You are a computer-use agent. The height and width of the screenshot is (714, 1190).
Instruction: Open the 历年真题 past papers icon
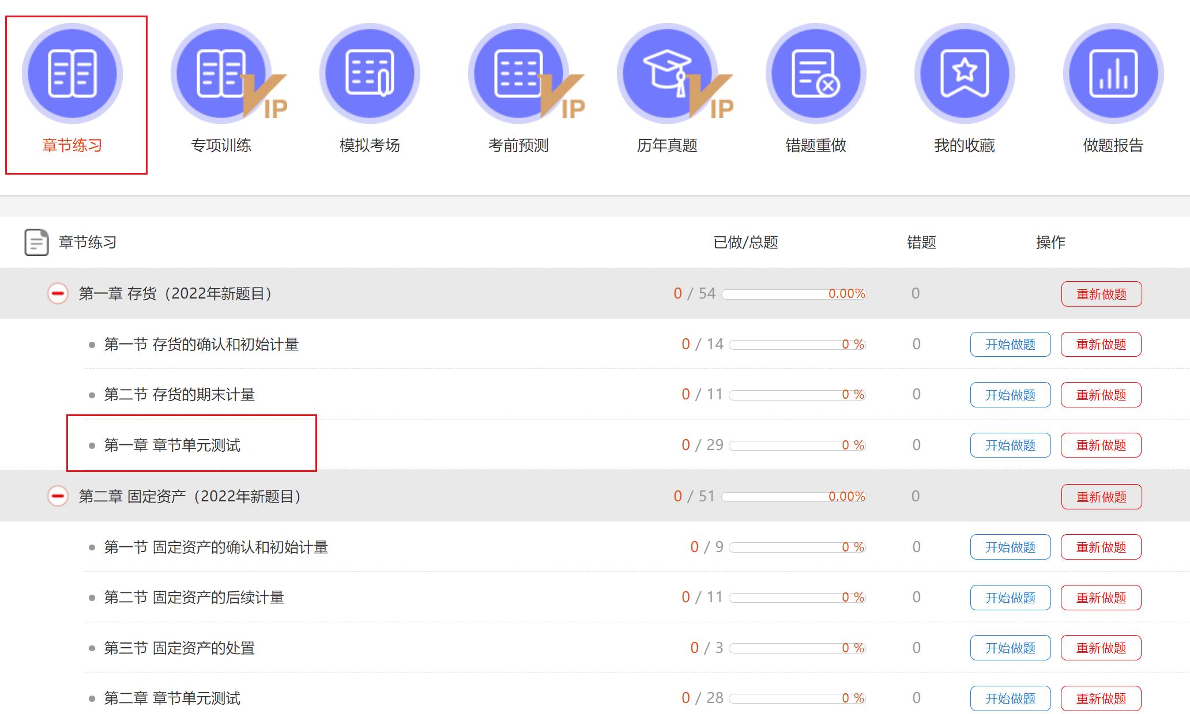[667, 73]
